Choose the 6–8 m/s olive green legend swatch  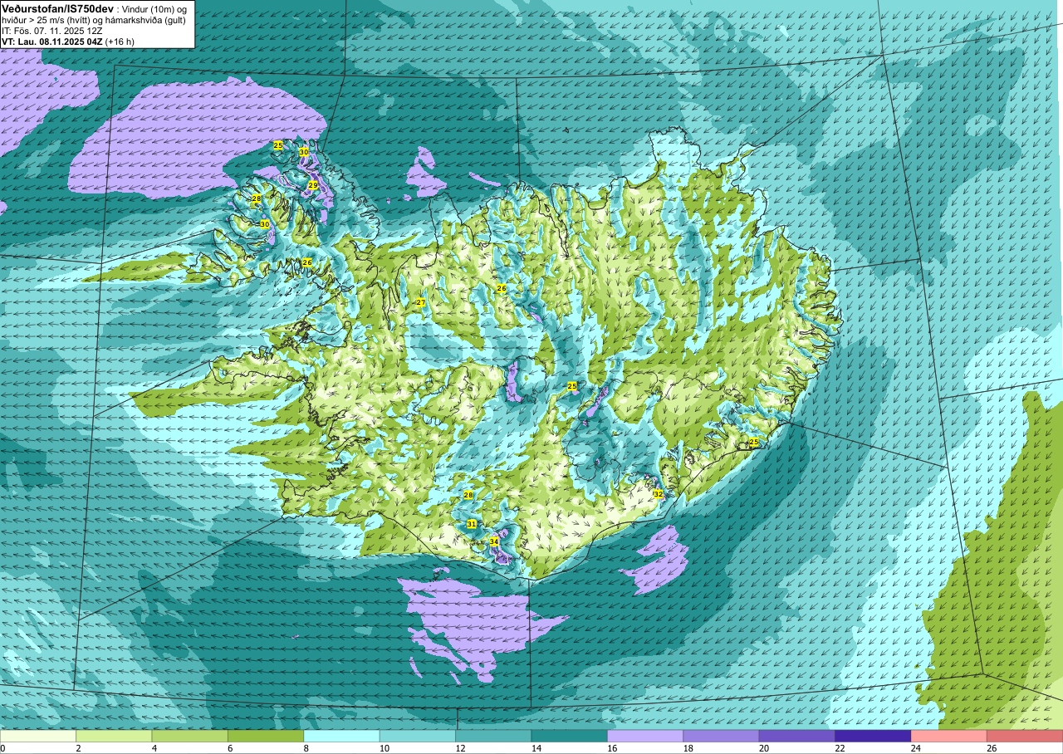pos(266,736)
